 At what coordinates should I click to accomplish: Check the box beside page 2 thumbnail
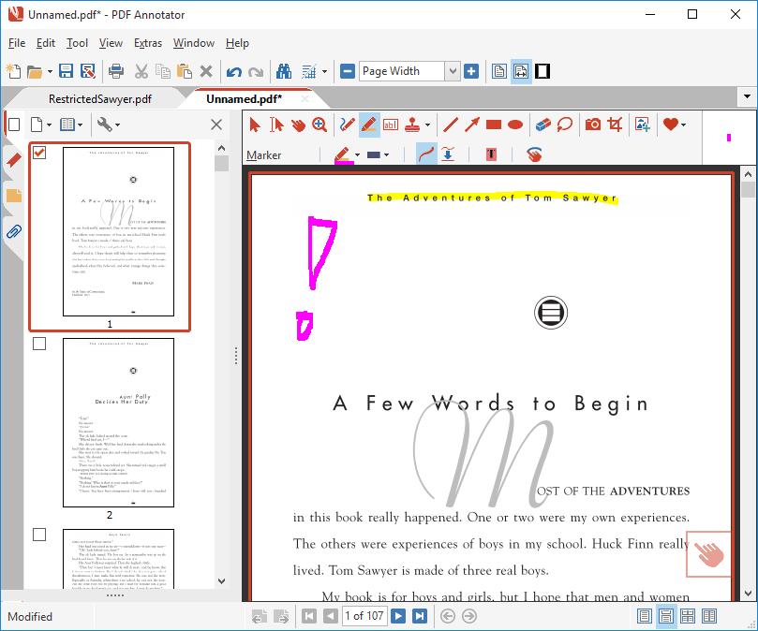tap(38, 343)
